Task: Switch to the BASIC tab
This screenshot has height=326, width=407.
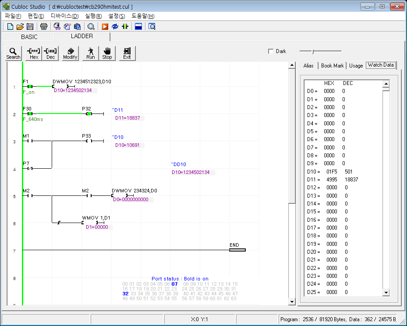Action: point(29,37)
